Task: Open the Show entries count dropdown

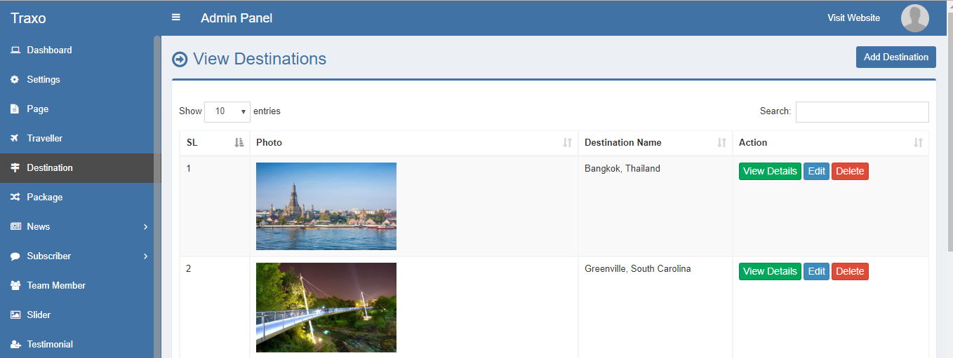Action: (227, 111)
